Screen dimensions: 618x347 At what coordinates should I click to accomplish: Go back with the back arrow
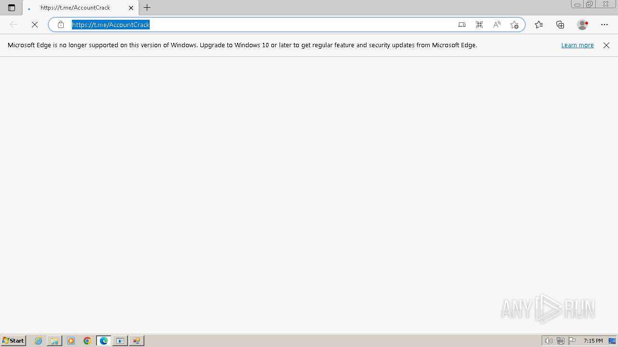(14, 25)
